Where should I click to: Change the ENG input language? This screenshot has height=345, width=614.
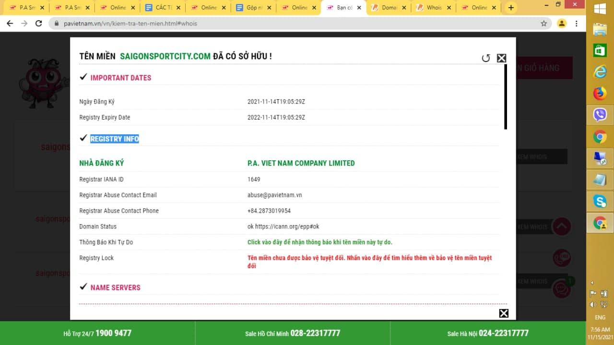(x=600, y=318)
